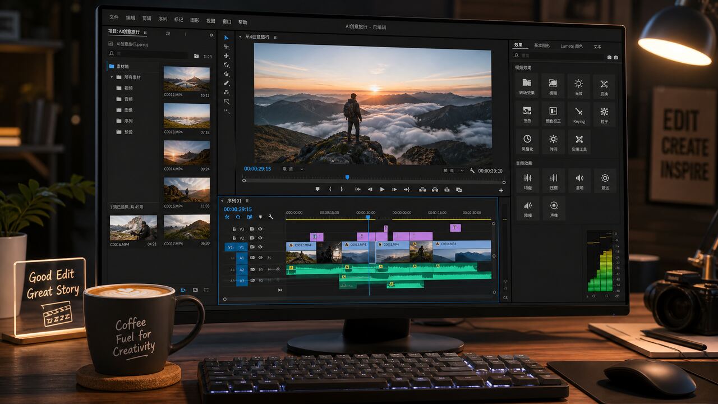Collapse the 序列01 timeline panel arrow

(x=222, y=200)
